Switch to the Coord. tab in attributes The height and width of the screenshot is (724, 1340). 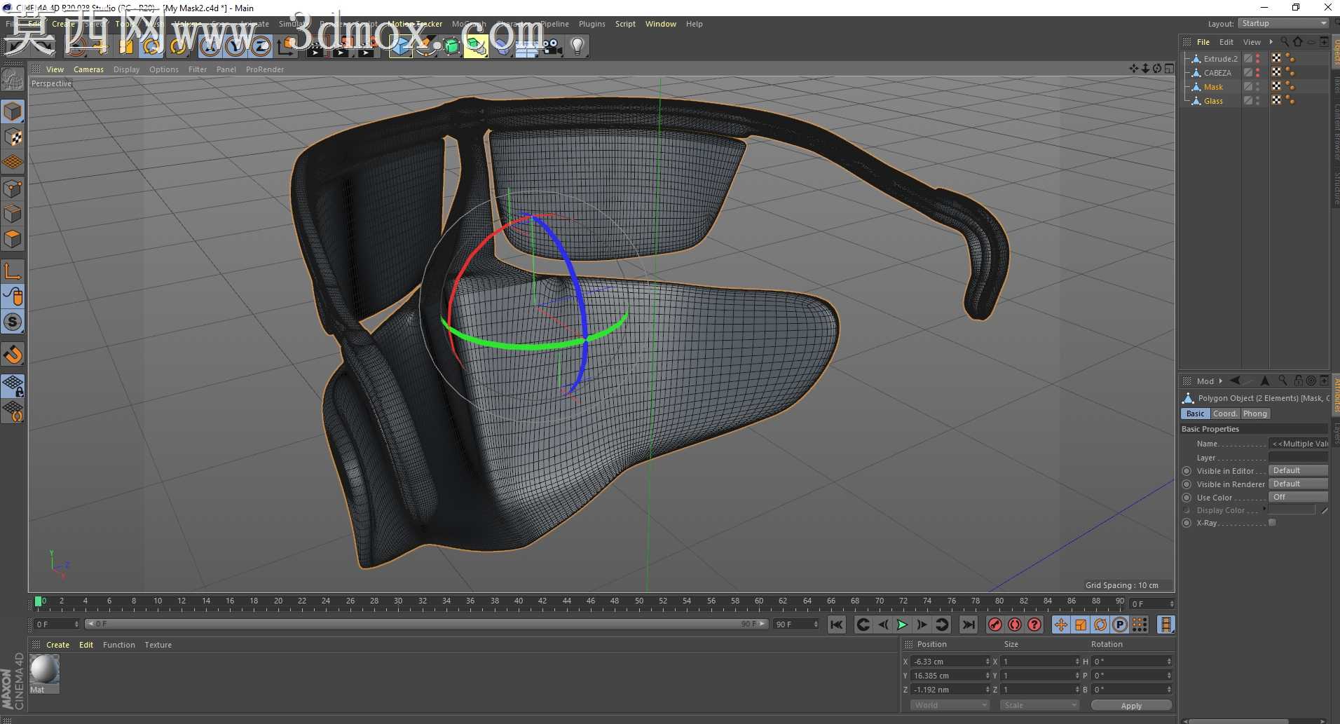pyautogui.click(x=1225, y=414)
